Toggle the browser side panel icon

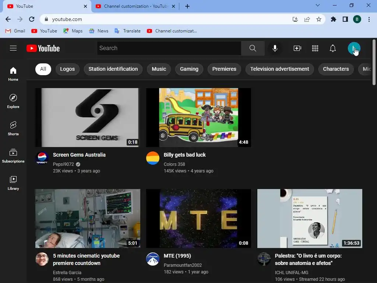[345, 19]
